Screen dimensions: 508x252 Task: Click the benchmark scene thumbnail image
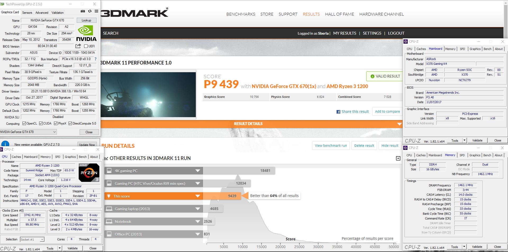click(148, 95)
